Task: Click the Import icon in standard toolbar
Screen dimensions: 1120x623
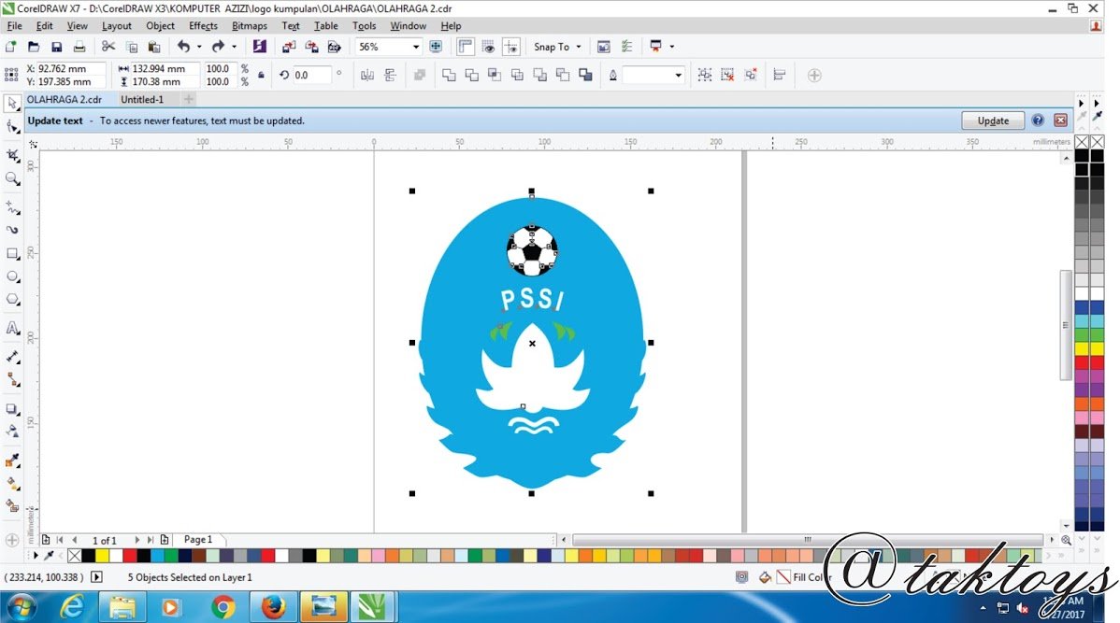Action: coord(289,47)
